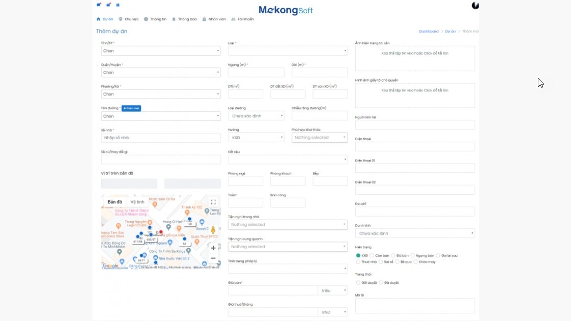Click the red marker on the map
Image resolution: width=571 pixels, height=321 pixels.
pos(161,232)
